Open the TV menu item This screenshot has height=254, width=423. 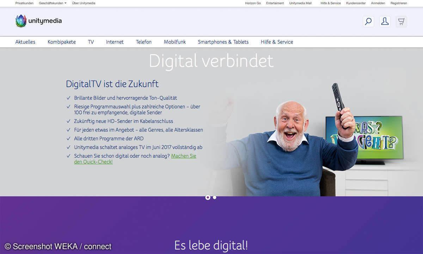point(91,42)
